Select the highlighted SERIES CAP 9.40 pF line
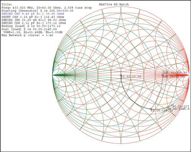This screenshot has height=152, width=191. coord(33,14)
